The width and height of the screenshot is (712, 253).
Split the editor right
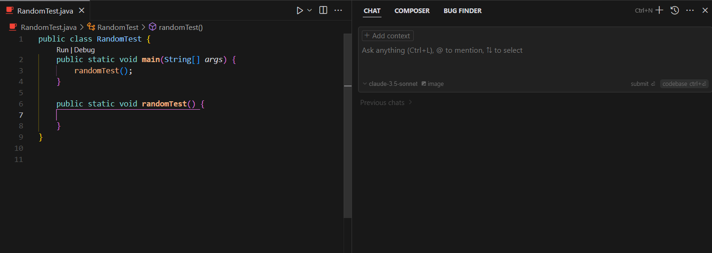click(x=323, y=10)
